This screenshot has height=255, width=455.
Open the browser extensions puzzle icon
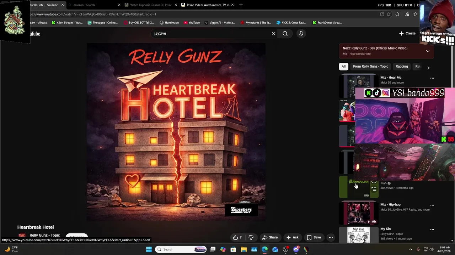(x=397, y=15)
